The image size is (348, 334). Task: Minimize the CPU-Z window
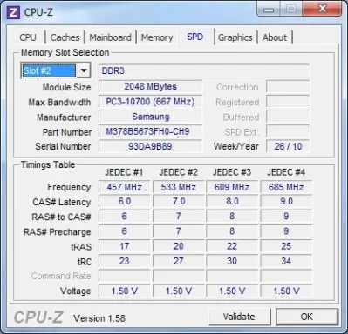pyautogui.click(x=269, y=9)
